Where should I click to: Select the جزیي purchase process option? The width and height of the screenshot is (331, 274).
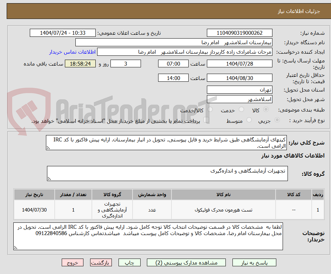(277, 120)
